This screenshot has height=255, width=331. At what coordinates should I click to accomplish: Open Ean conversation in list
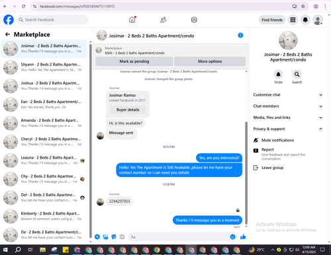pos(44,104)
